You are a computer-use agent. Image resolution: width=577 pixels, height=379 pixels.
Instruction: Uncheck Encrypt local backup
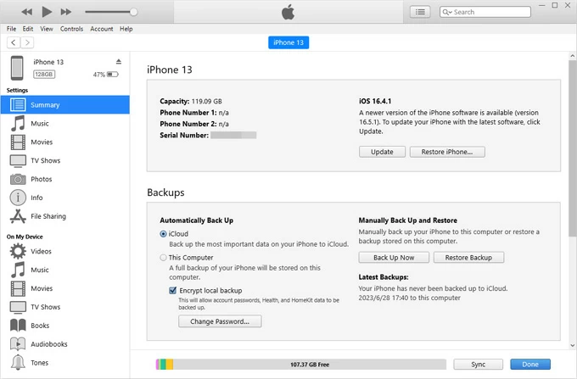click(x=172, y=290)
